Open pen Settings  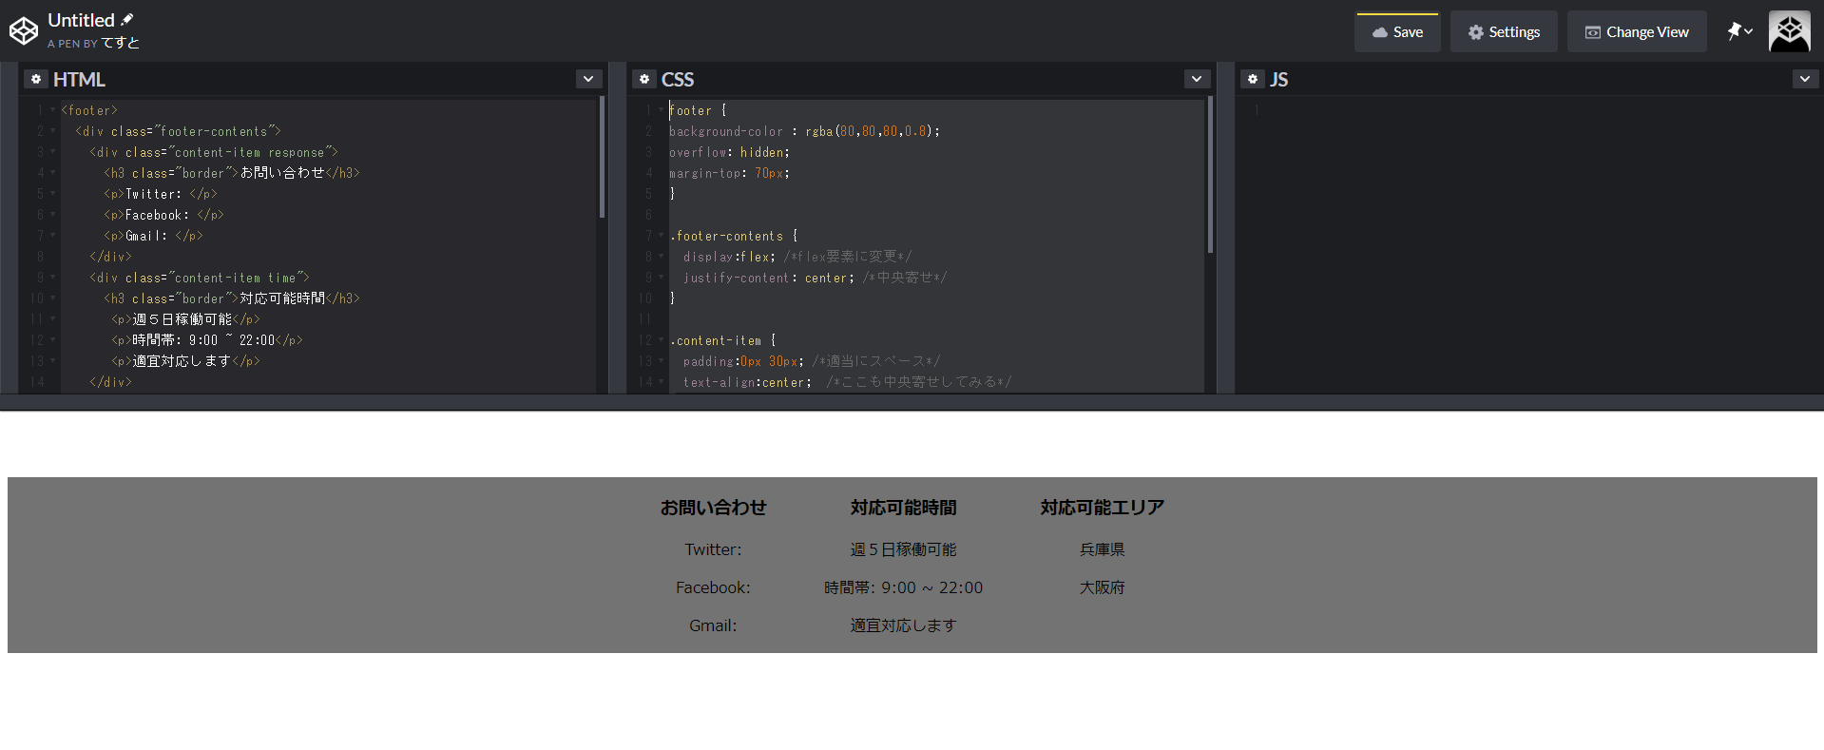[1504, 32]
